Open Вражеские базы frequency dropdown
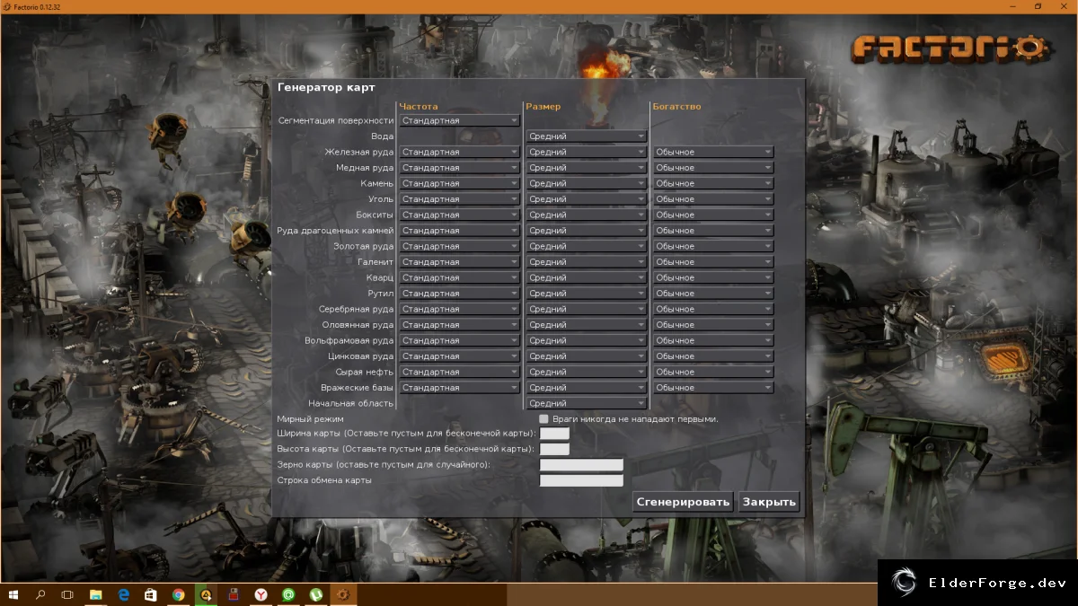 coord(460,388)
